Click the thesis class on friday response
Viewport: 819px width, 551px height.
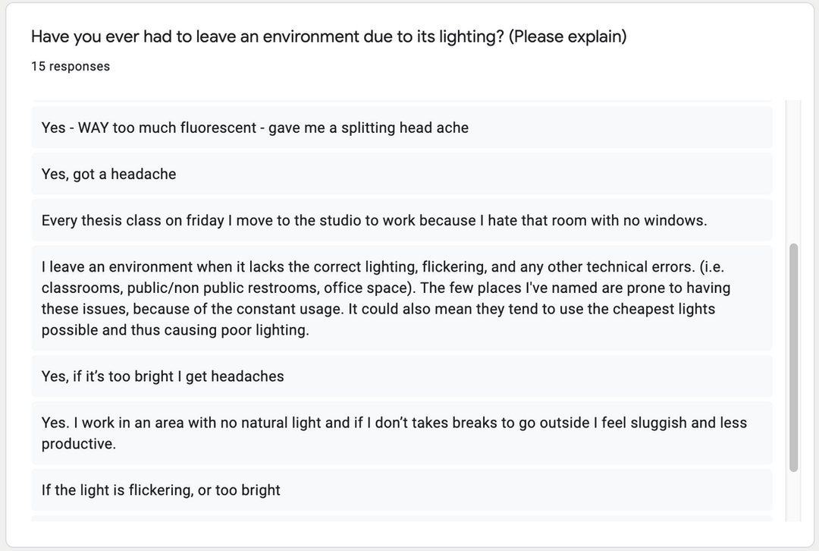(x=374, y=221)
